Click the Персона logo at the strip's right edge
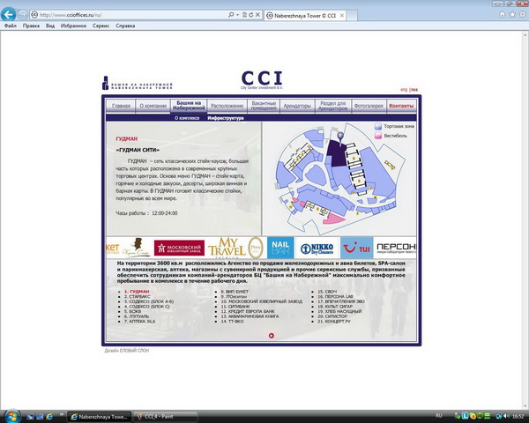Viewport: 529px width, 423px height. tap(397, 248)
